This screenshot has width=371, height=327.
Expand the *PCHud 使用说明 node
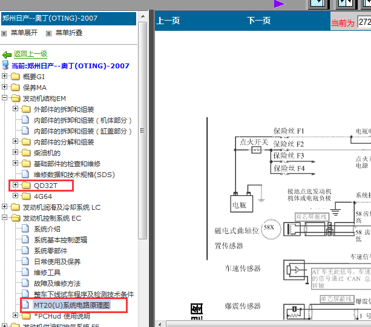15,315
